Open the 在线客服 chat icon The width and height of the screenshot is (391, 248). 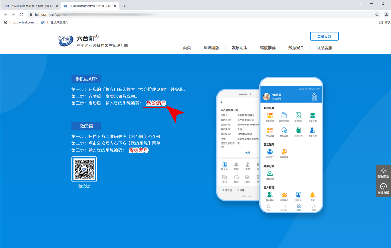383,187
